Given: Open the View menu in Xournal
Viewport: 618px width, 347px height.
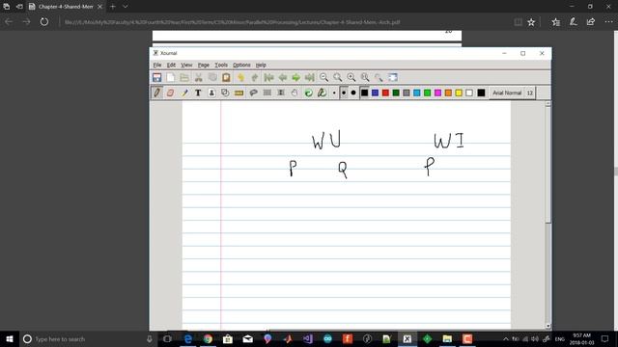Looking at the screenshot, I should click(186, 65).
